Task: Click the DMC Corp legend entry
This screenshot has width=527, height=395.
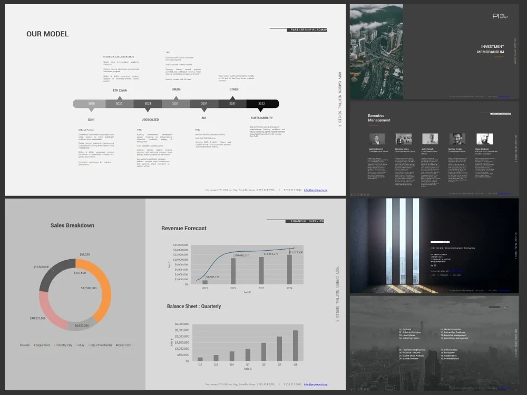Action: click(124, 345)
